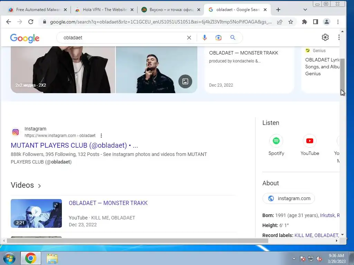
Task: Start voice search with microphone
Action: [x=205, y=38]
